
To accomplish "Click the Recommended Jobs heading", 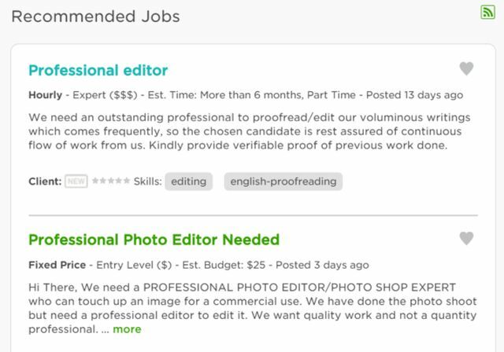I will 95,16.
